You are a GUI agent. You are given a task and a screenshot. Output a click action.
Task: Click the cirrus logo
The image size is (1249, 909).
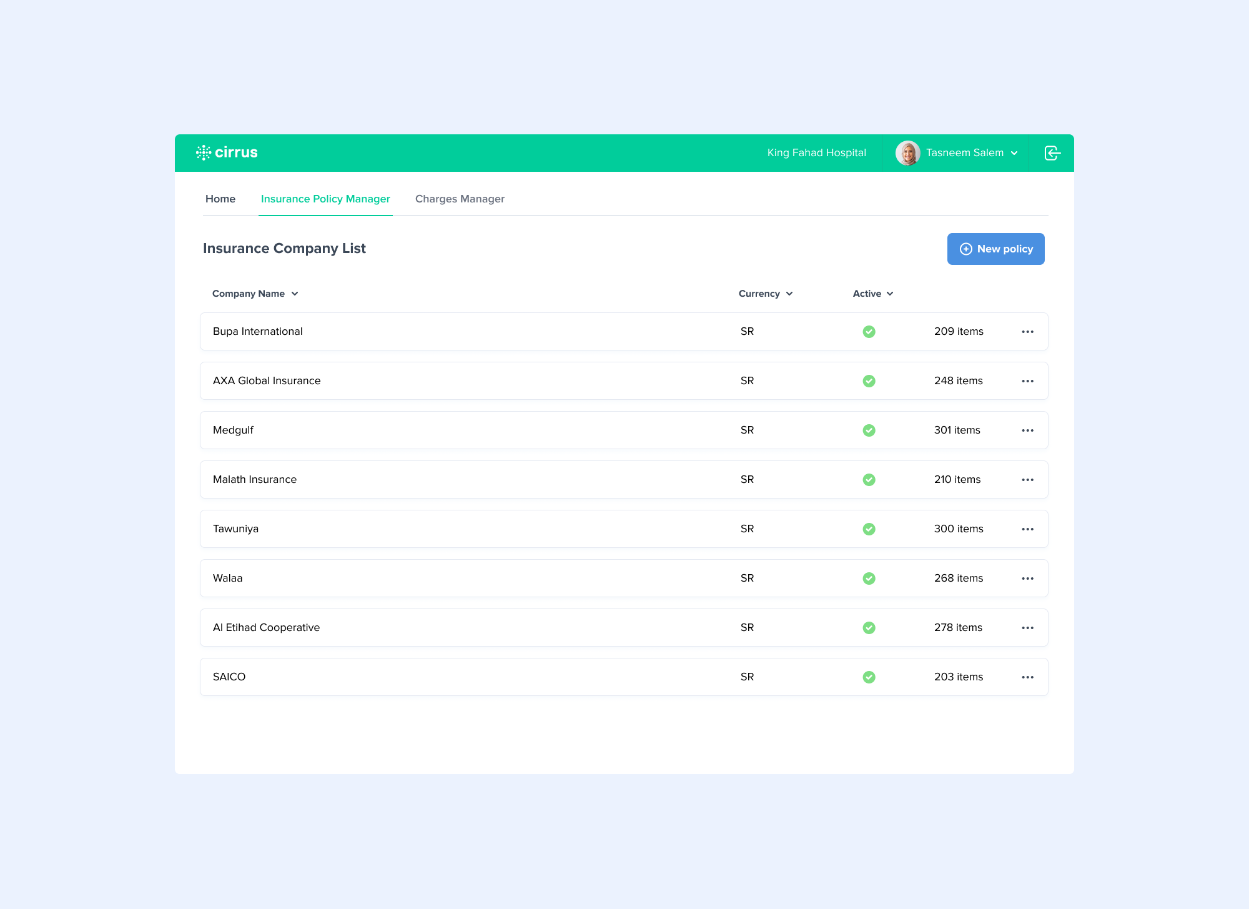point(227,152)
